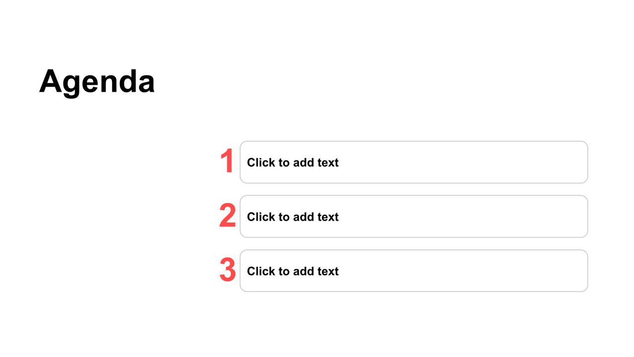Click the red number 2
634x357 pixels.
pos(227,216)
